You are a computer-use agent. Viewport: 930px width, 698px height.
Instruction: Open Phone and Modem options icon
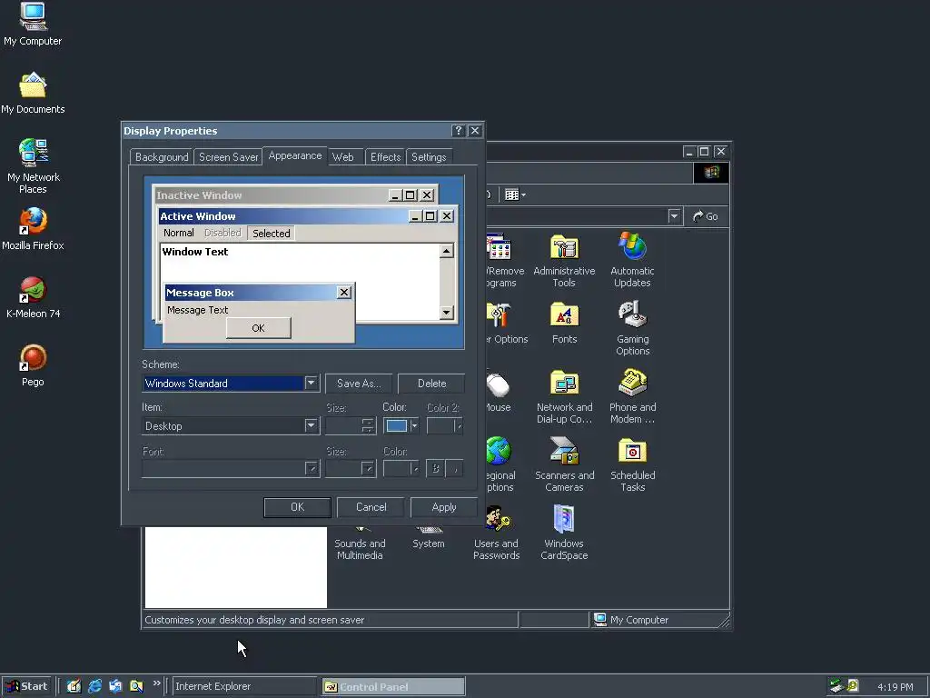(x=632, y=396)
